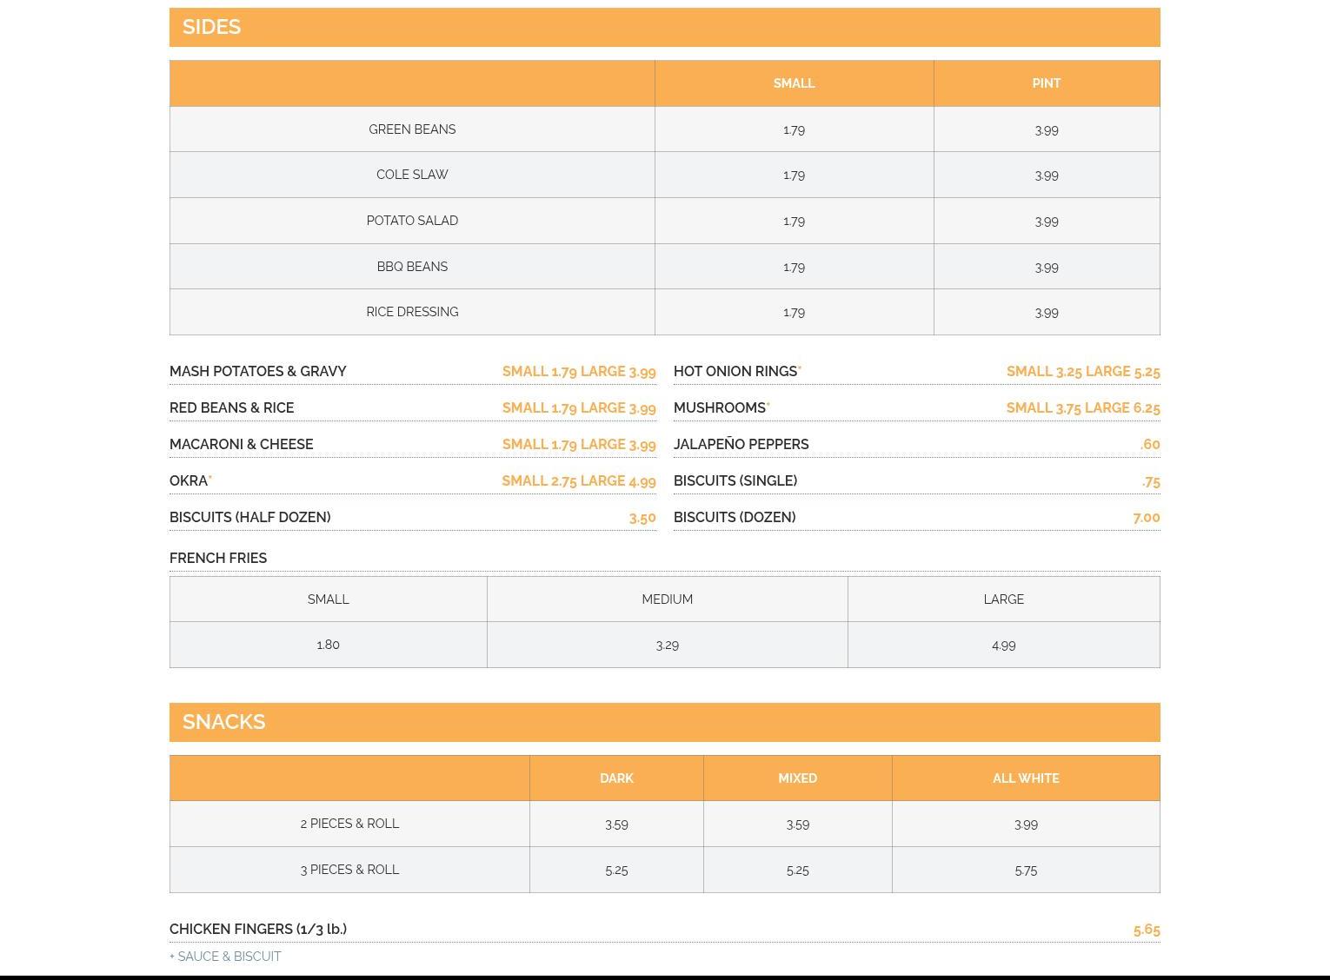The height and width of the screenshot is (980, 1330).
Task: Click the RICE DRESSING row label
Action: tap(412, 312)
